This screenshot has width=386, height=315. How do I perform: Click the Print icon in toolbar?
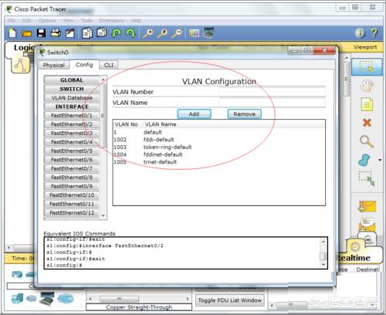56,33
